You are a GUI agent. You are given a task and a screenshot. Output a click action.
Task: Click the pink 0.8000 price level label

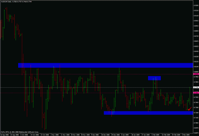196,74
